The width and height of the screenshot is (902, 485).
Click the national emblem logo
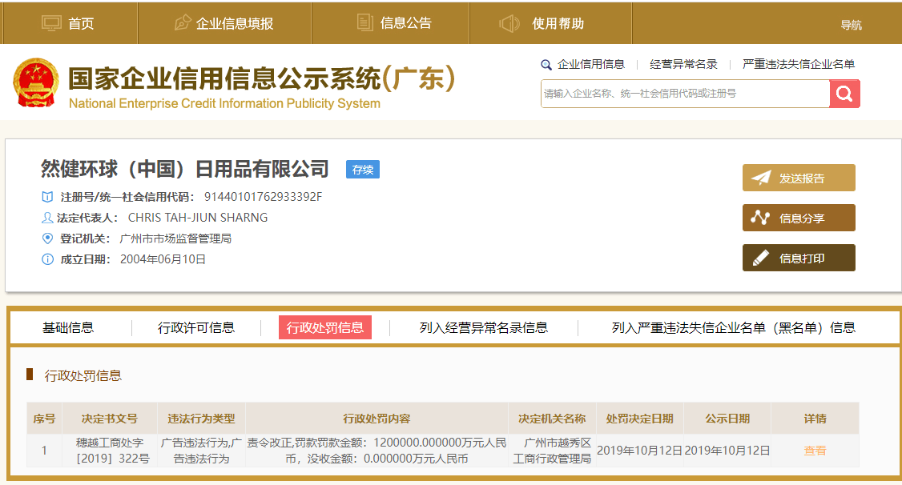pos(36,83)
